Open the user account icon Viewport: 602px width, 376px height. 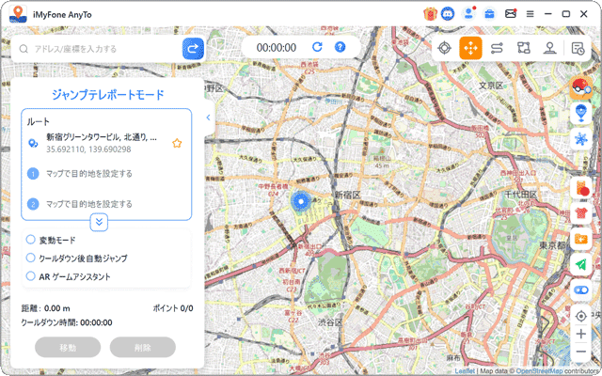(x=468, y=14)
